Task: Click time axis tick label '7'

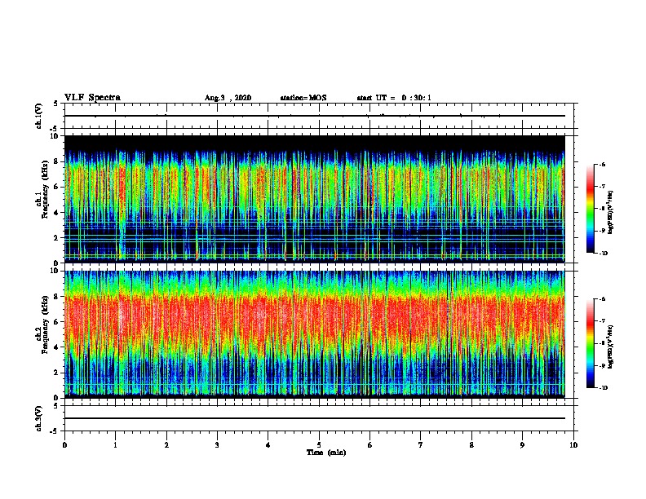Action: pyautogui.click(x=421, y=444)
